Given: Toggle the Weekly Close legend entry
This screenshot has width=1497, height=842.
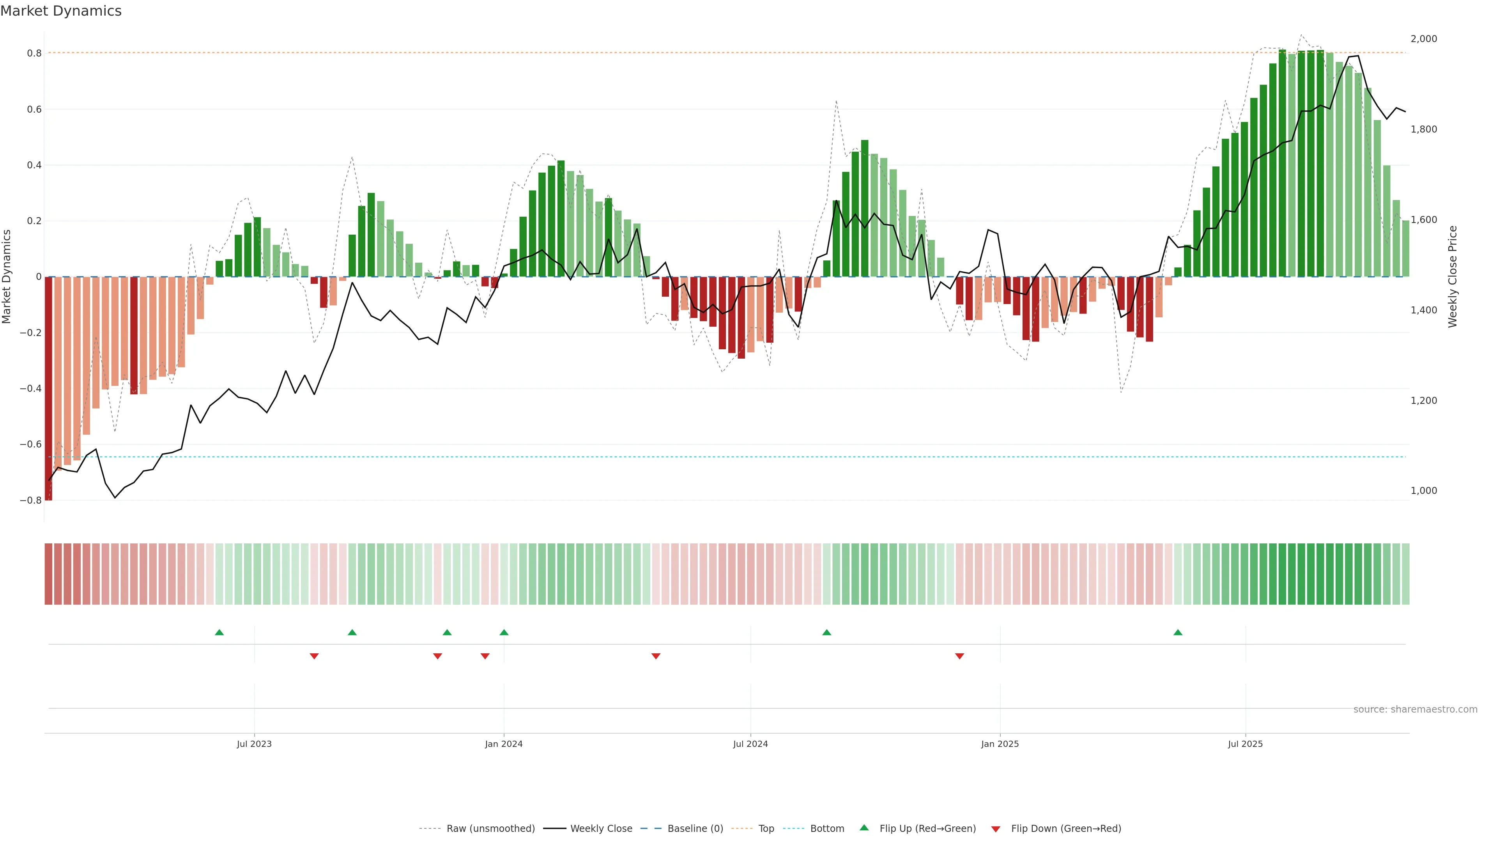Looking at the screenshot, I should pyautogui.click(x=601, y=829).
